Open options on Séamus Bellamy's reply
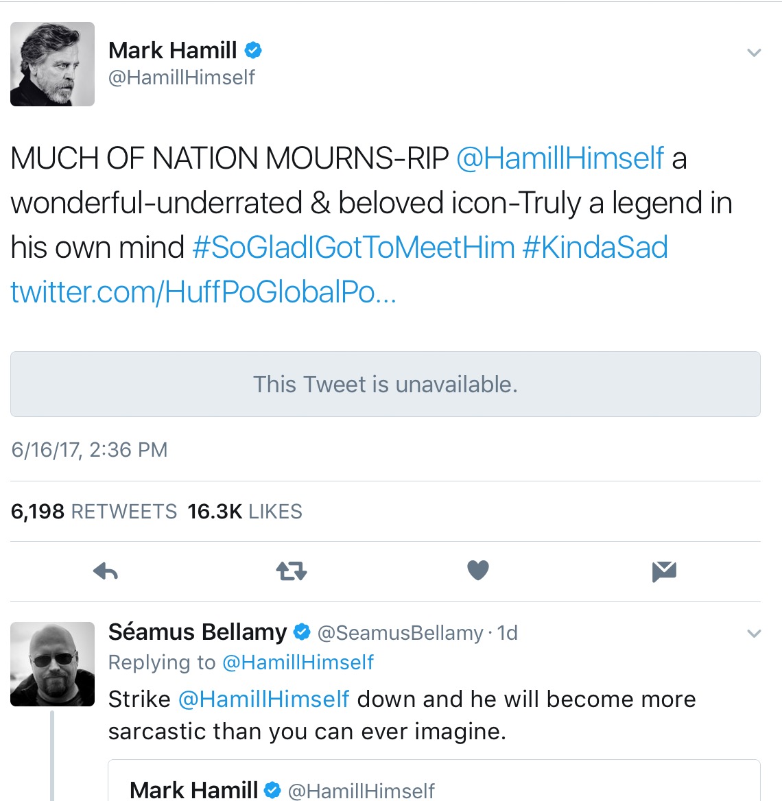Viewport: 782px width, 801px height. (x=755, y=633)
